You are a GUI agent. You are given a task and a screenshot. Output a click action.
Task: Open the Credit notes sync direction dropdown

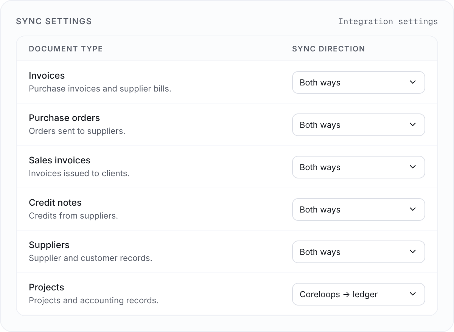point(358,209)
